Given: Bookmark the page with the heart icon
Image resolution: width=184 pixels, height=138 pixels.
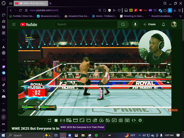Looking at the screenshot, I should pos(119,10).
